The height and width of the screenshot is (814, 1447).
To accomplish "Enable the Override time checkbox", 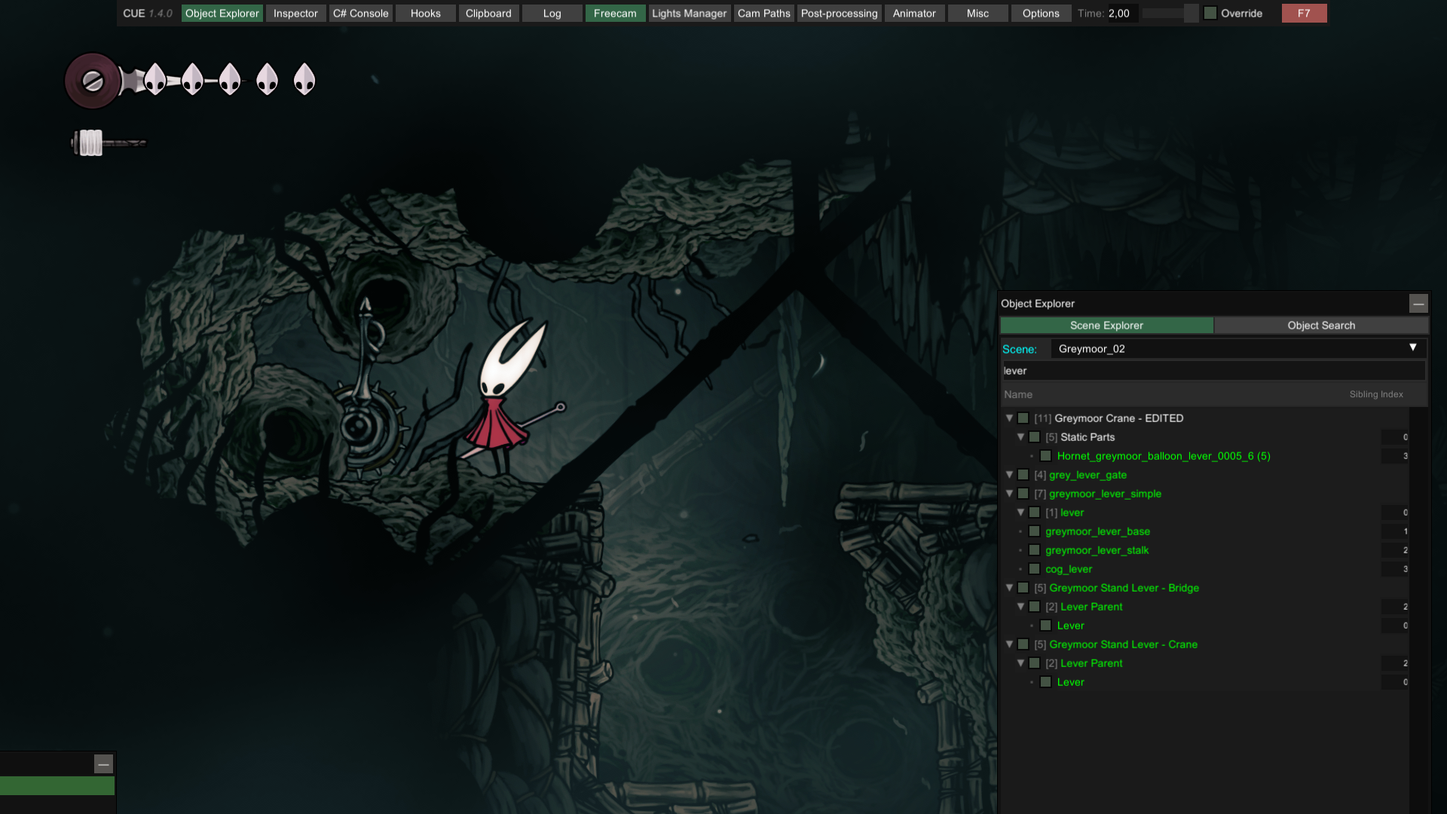I will 1210,14.
